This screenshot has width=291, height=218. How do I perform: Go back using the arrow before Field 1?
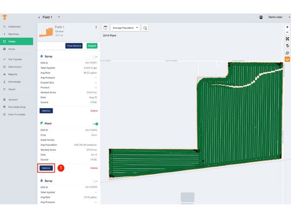(39, 17)
